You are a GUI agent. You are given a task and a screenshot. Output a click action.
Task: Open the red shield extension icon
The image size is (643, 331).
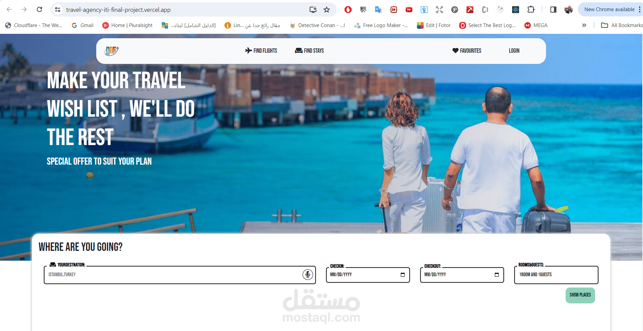(348, 9)
